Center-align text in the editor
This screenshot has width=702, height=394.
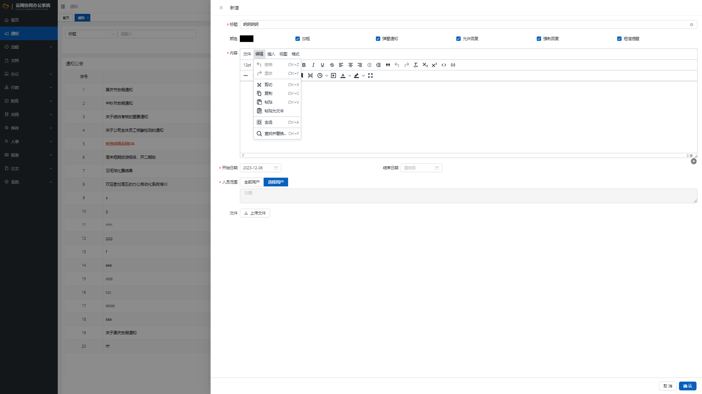click(x=351, y=65)
